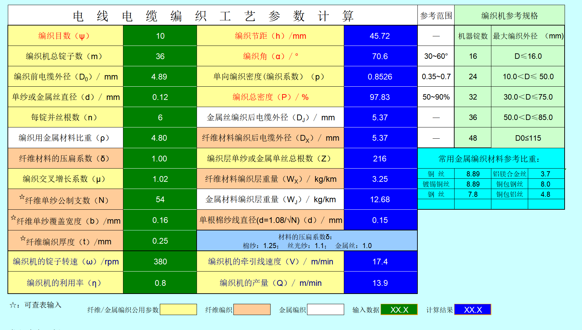Image resolution: width=582 pixels, height=330 pixels.
Task: Select the 单根棉纱线直径 result 0.15
Action: point(380,220)
